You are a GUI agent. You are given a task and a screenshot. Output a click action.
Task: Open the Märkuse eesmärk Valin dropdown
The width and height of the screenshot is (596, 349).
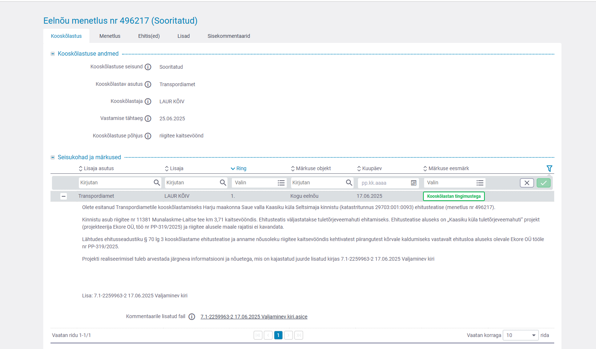455,182
